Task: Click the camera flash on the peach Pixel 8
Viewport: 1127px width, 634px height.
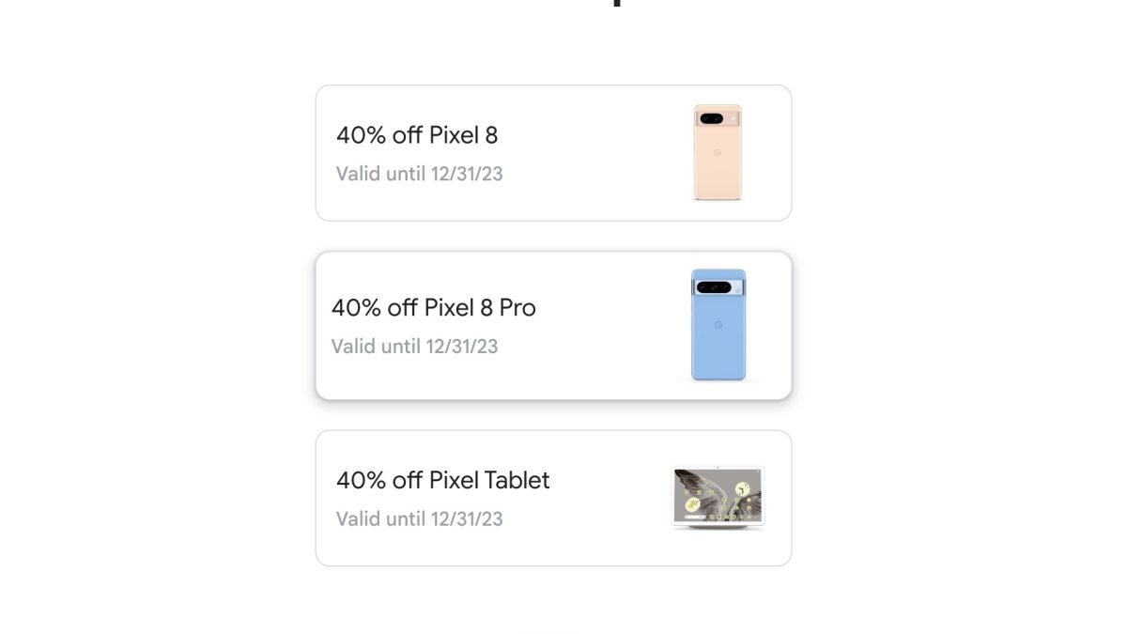Action: 732,118
